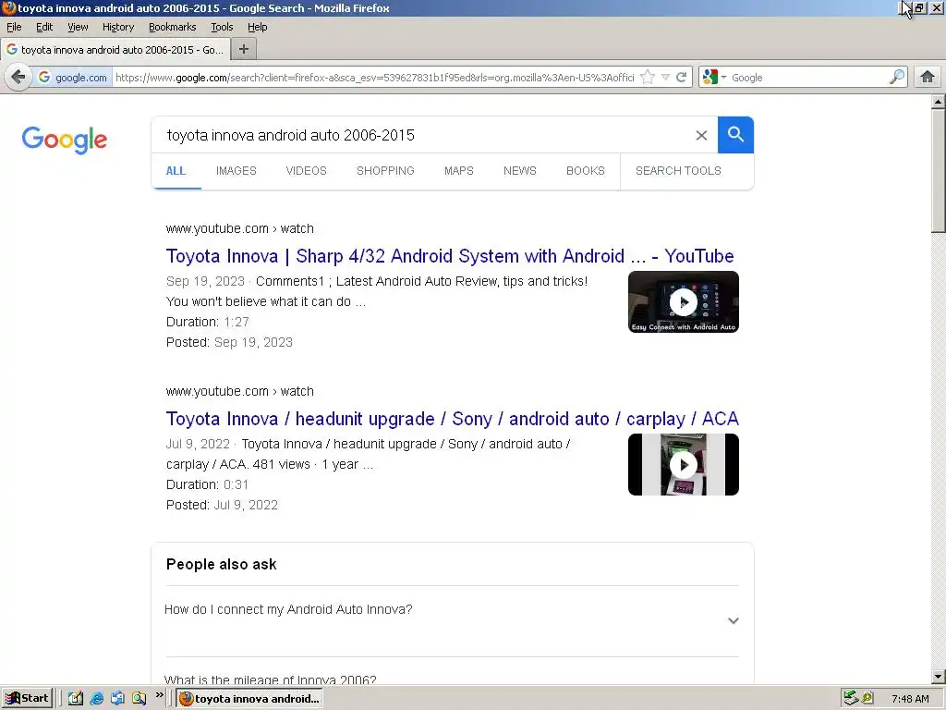Image resolution: width=946 pixels, height=710 pixels.
Task: Click the blue Google search button
Action: pos(735,135)
